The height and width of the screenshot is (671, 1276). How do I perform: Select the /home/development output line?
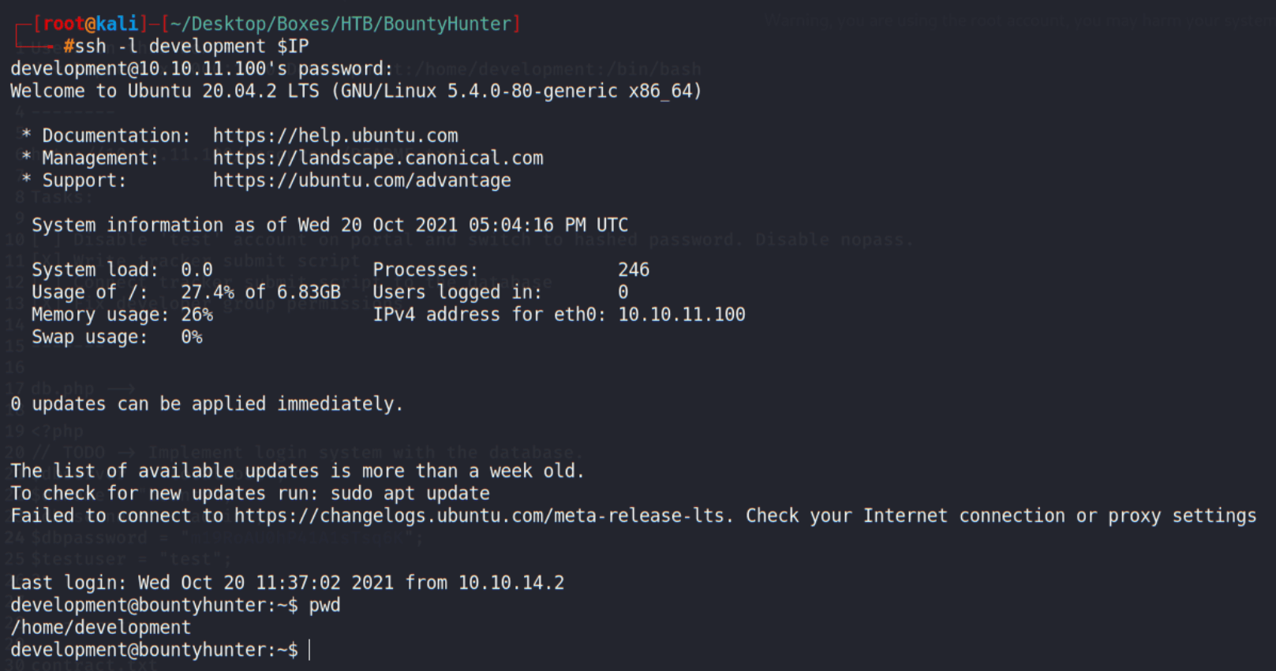[x=100, y=628]
